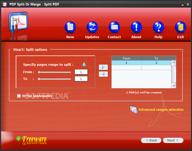Screen dimensions: 192x151
Task: Open the Contact envelope icon
Action: pyautogui.click(x=114, y=27)
